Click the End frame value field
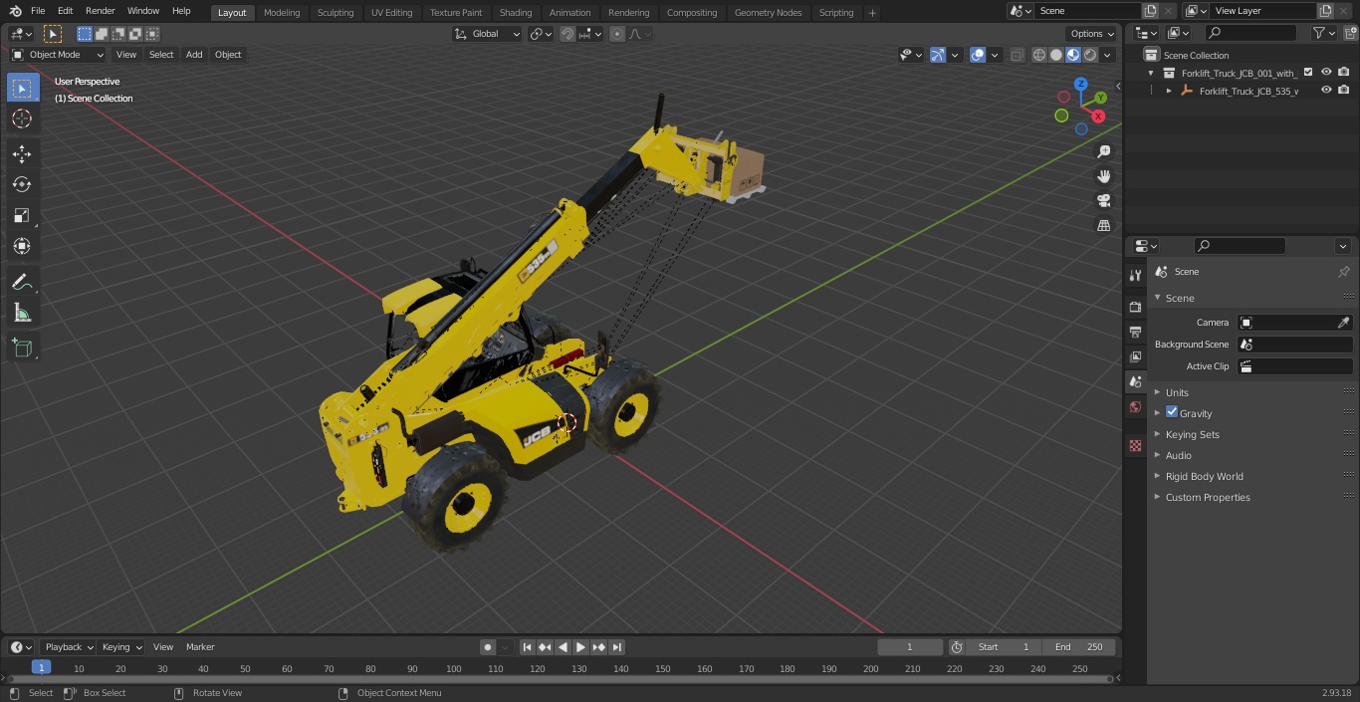The image size is (1360, 702). coord(1080,647)
